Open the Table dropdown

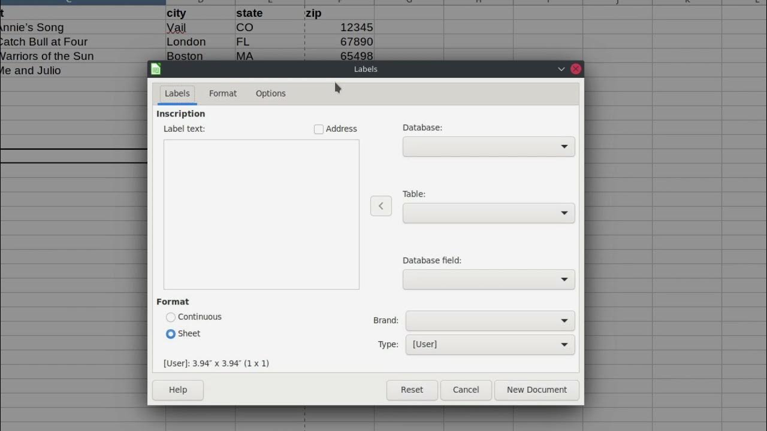[489, 213]
